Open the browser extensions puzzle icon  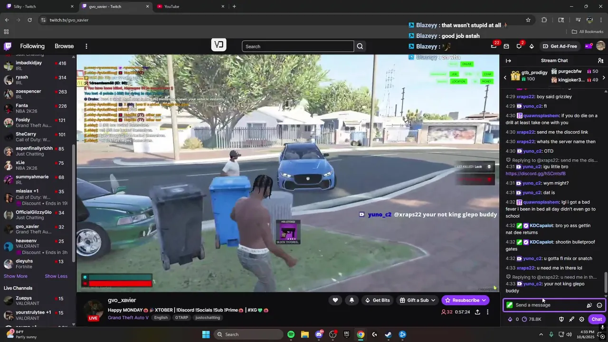tap(544, 20)
